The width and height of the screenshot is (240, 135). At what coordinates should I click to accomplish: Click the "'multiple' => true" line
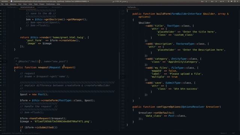coord(164,77)
